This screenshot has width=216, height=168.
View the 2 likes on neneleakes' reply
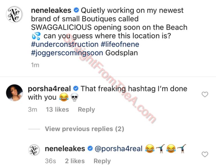75,161
